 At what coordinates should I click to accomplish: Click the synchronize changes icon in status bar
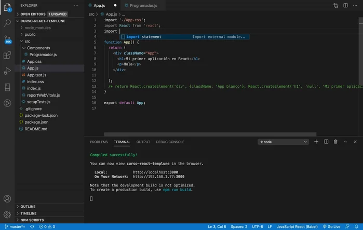pyautogui.click(x=32, y=226)
